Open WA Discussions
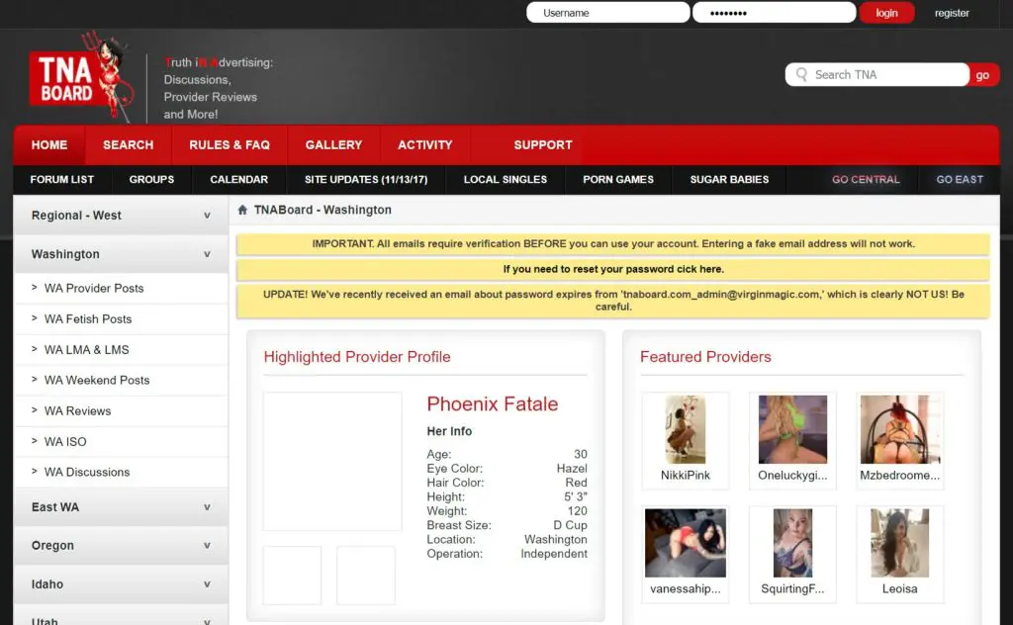The height and width of the screenshot is (625, 1013). click(121, 472)
